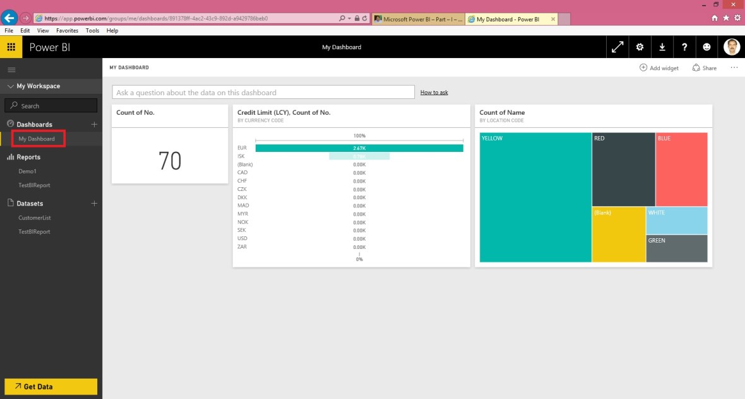Open Power BI help with the question mark
The image size is (745, 399).
(x=684, y=47)
